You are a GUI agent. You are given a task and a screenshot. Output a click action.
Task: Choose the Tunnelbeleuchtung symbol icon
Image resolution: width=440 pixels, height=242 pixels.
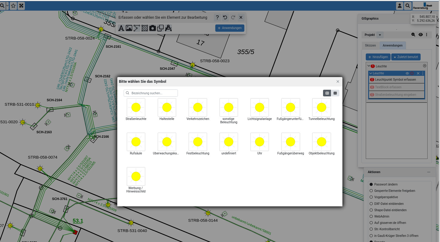coord(321,107)
